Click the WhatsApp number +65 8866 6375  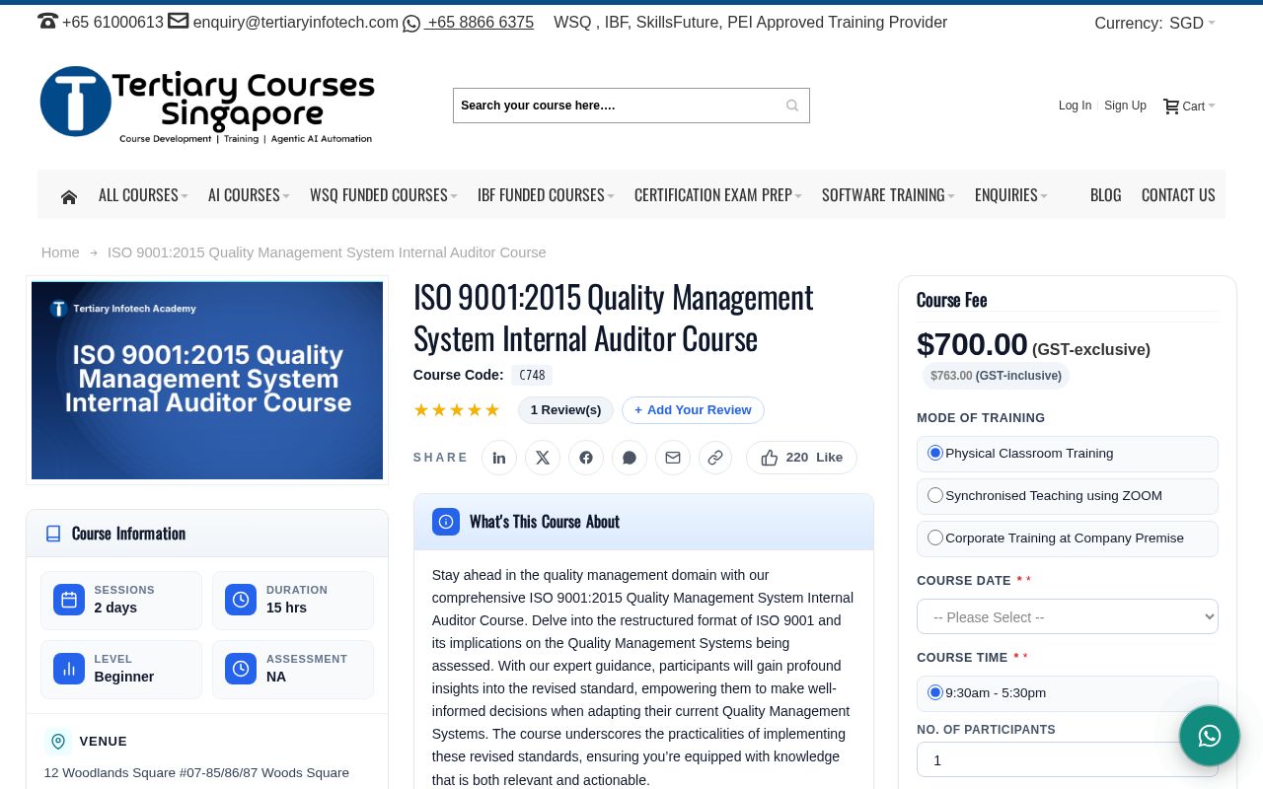pos(481,22)
